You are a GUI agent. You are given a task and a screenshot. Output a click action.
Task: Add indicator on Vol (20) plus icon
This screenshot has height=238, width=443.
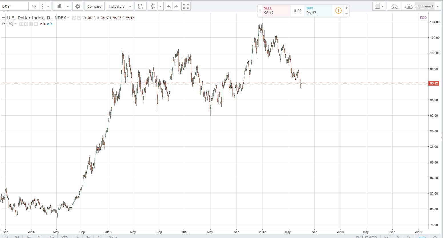[x=31, y=24]
